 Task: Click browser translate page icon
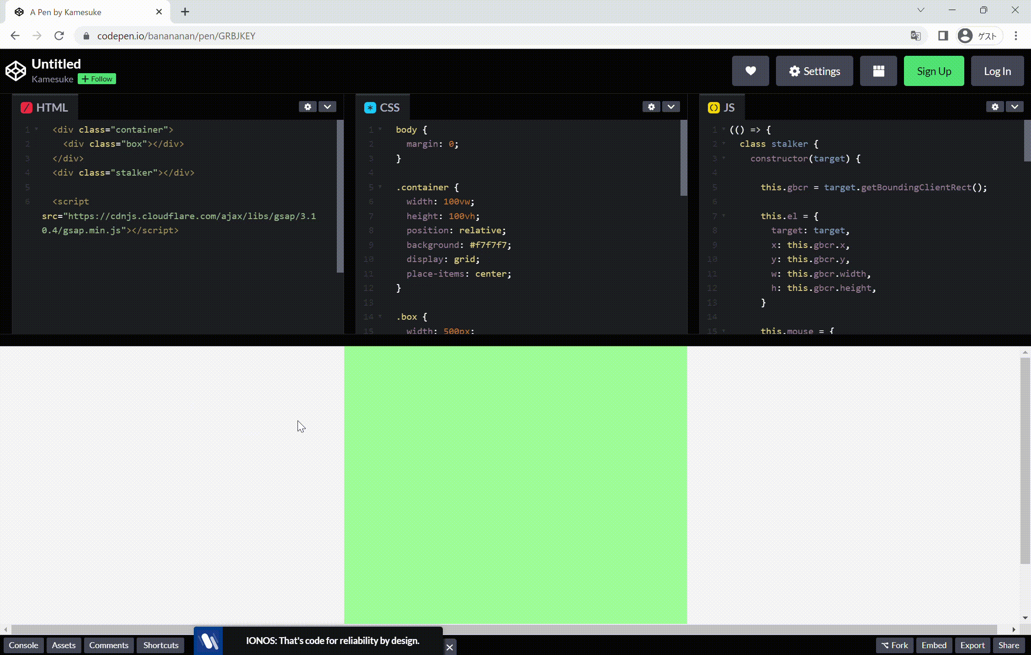(x=915, y=36)
